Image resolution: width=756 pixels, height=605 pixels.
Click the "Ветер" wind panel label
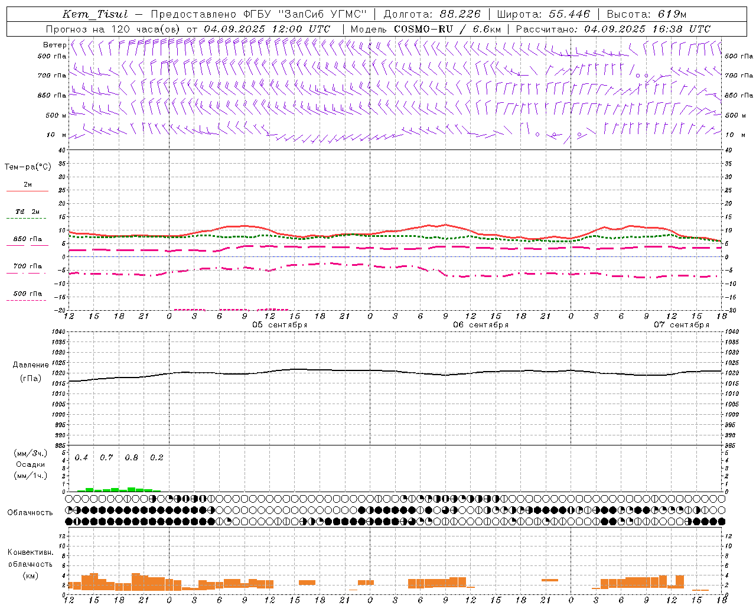[54, 45]
